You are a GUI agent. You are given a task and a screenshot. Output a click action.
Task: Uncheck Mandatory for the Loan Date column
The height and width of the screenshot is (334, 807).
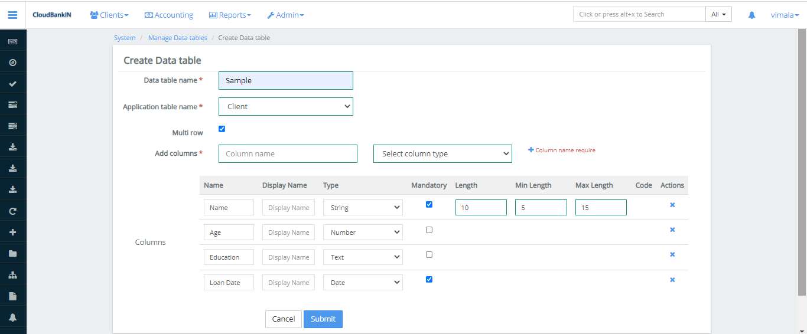pyautogui.click(x=429, y=280)
